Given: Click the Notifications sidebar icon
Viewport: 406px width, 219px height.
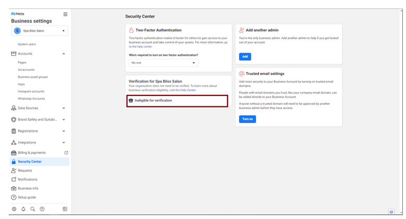Looking at the screenshot, I should pos(14,179).
